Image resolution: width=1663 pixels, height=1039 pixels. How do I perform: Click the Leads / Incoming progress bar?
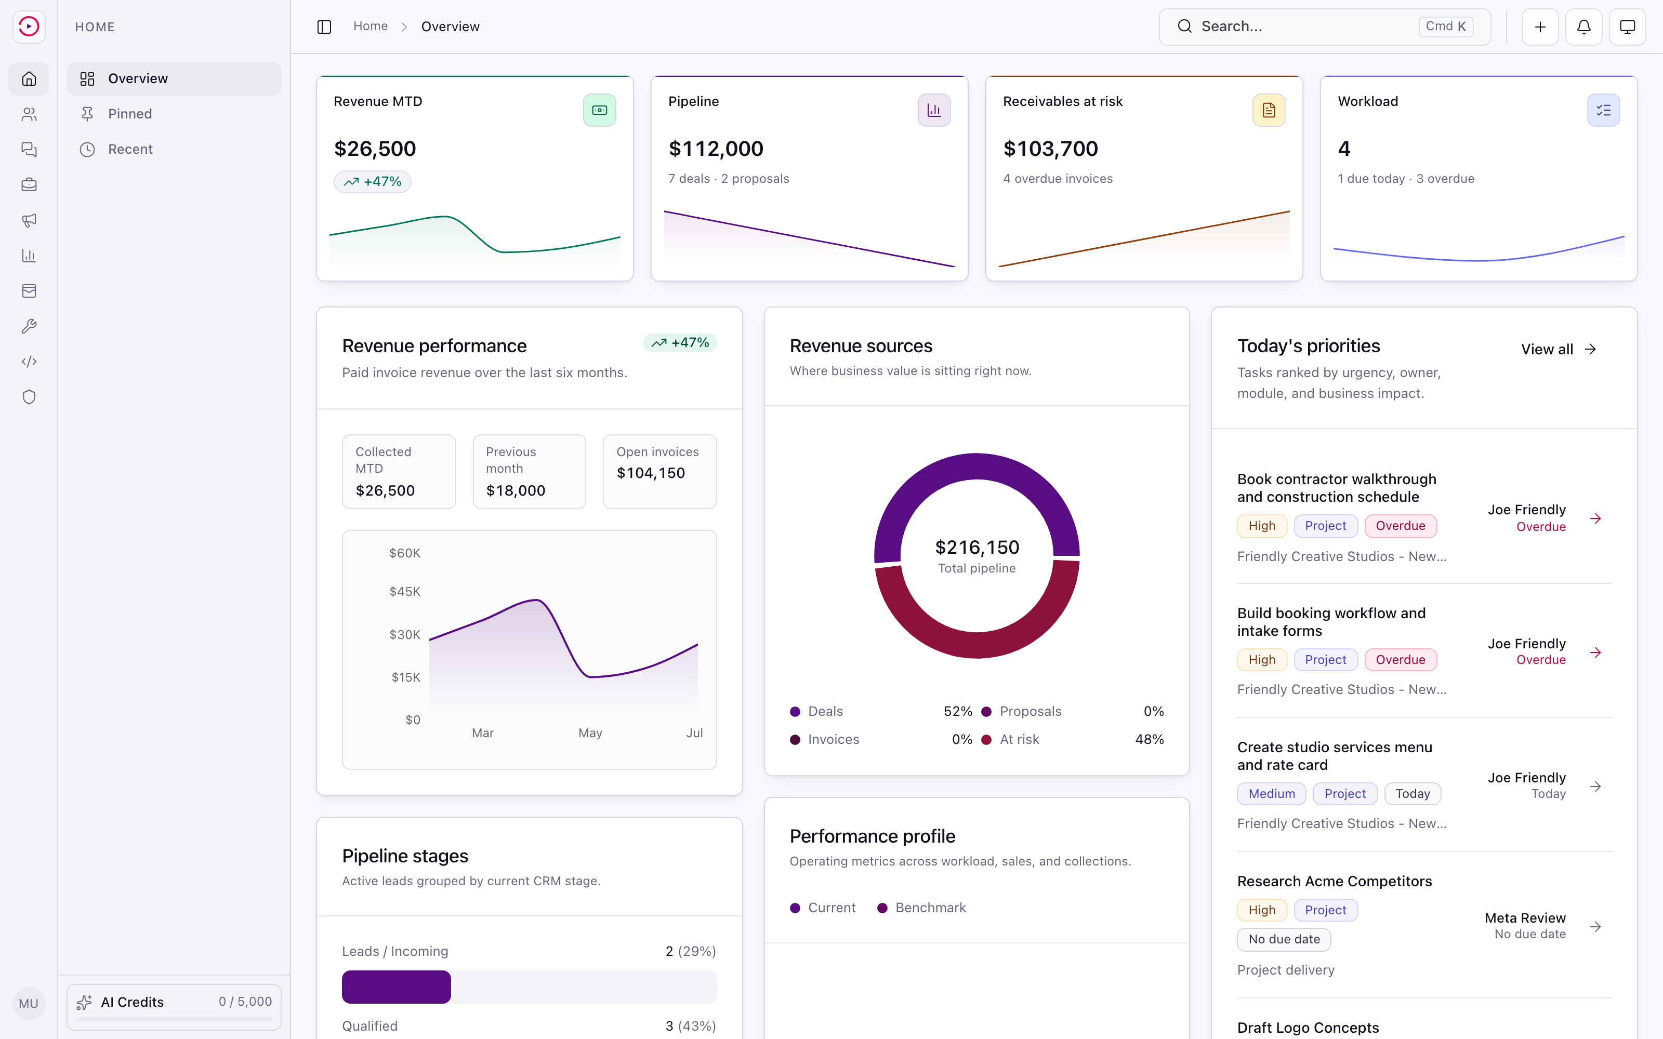(x=529, y=987)
